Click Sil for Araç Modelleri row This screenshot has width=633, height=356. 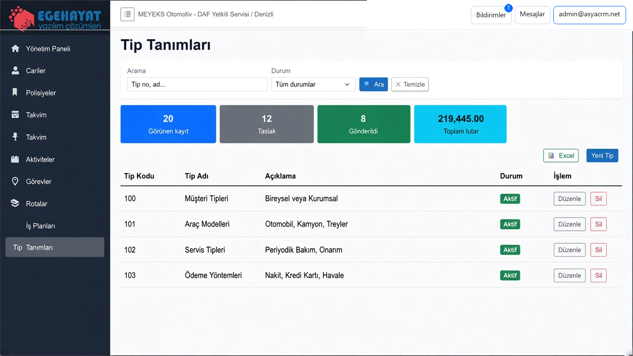[x=598, y=224]
